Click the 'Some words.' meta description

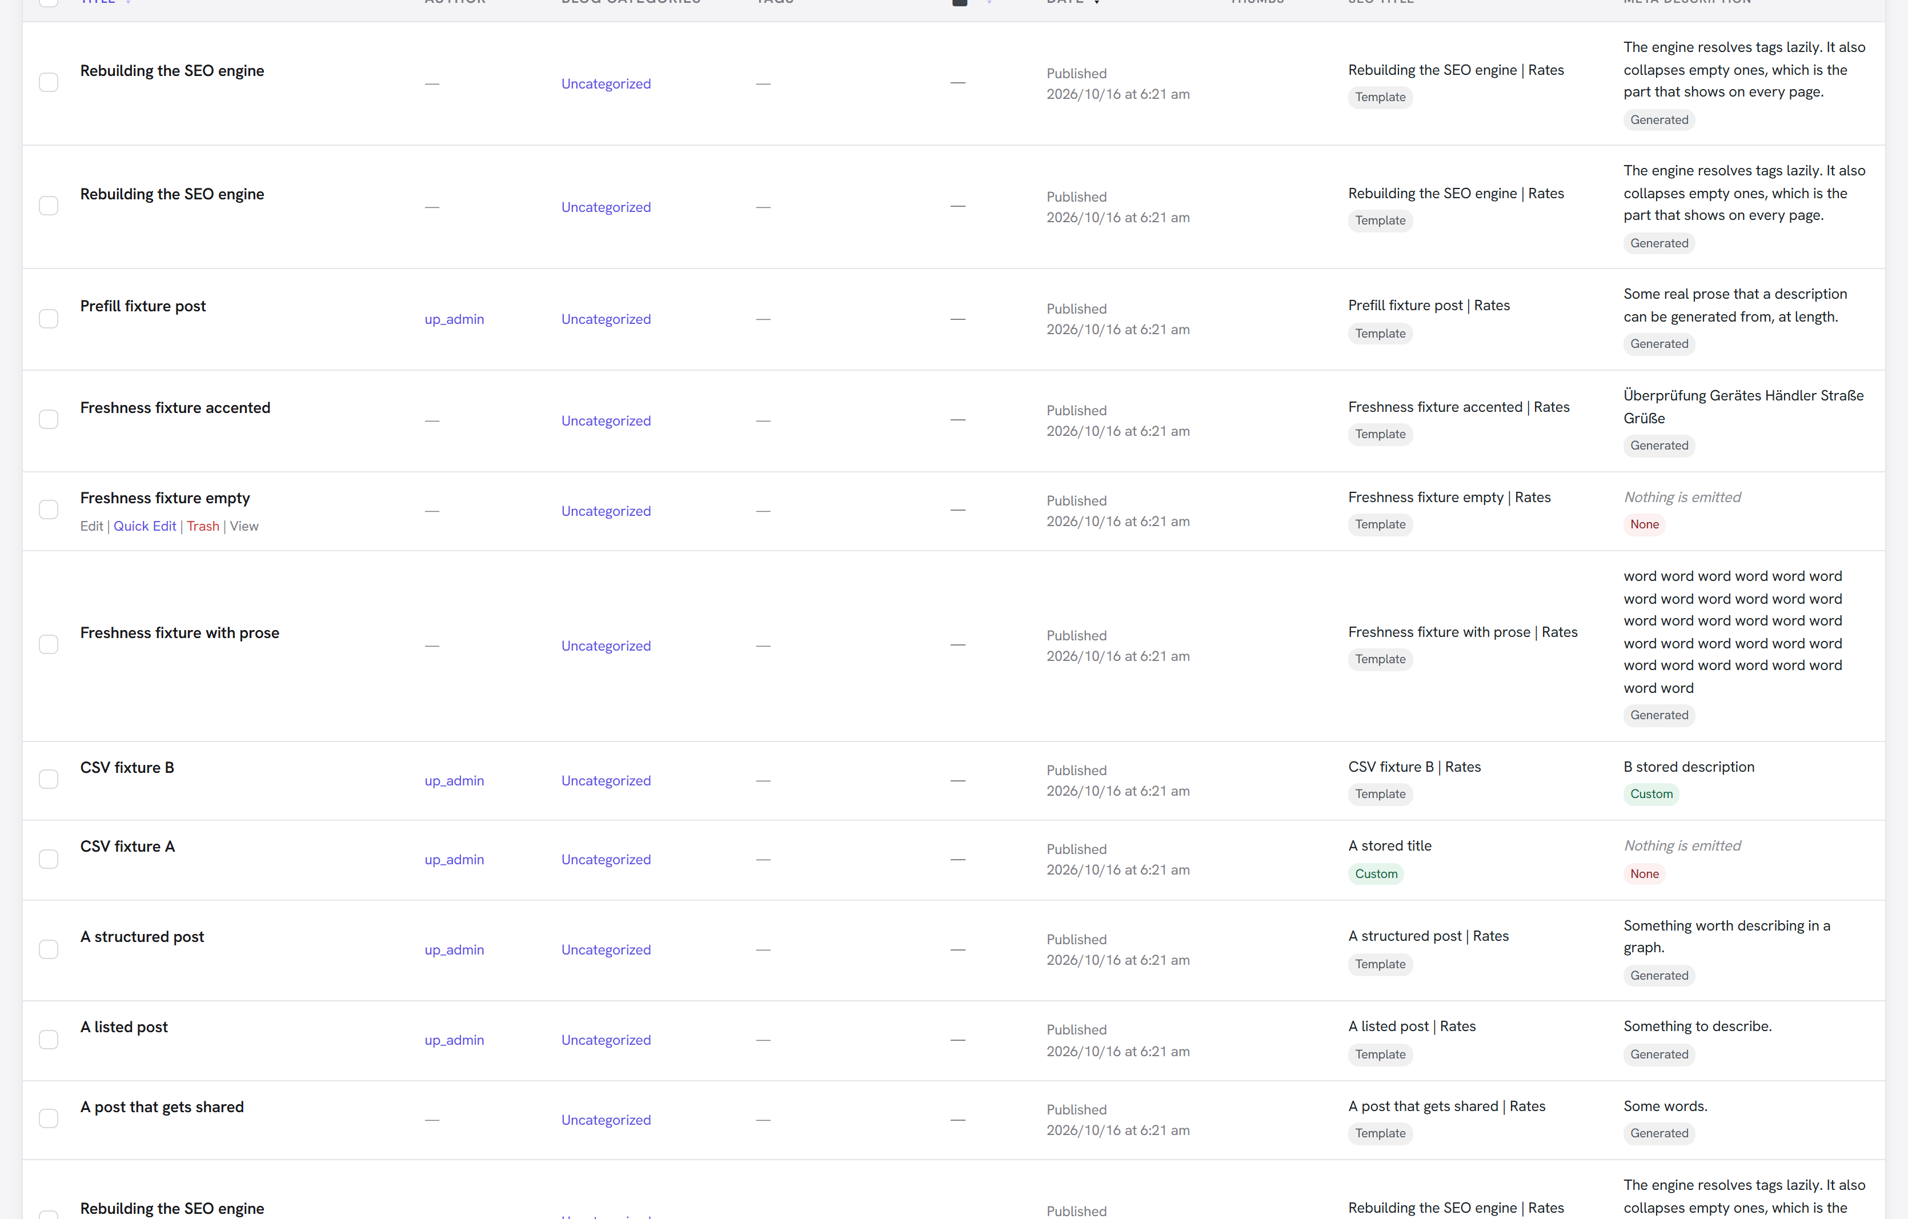coord(1665,1106)
